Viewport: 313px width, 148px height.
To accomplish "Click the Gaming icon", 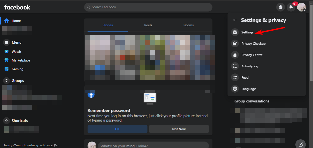I will click(x=7, y=69).
